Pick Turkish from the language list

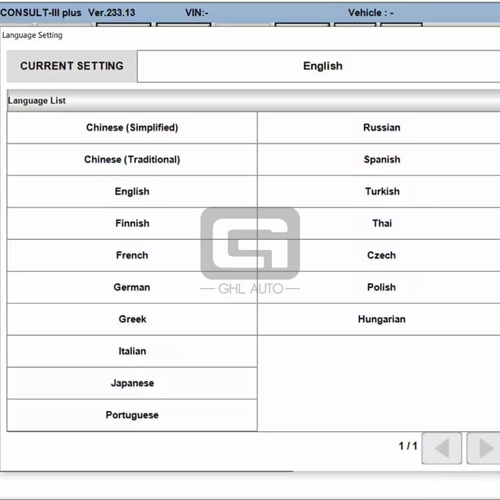click(379, 191)
